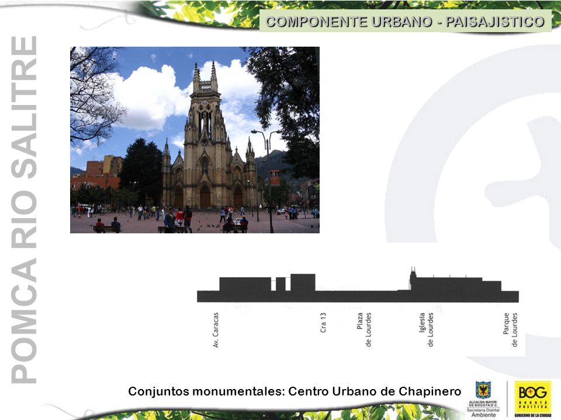Click the yellow BOG Bogotá Positiva logo
Image resolution: width=561 pixels, height=420 pixels.
click(x=533, y=398)
